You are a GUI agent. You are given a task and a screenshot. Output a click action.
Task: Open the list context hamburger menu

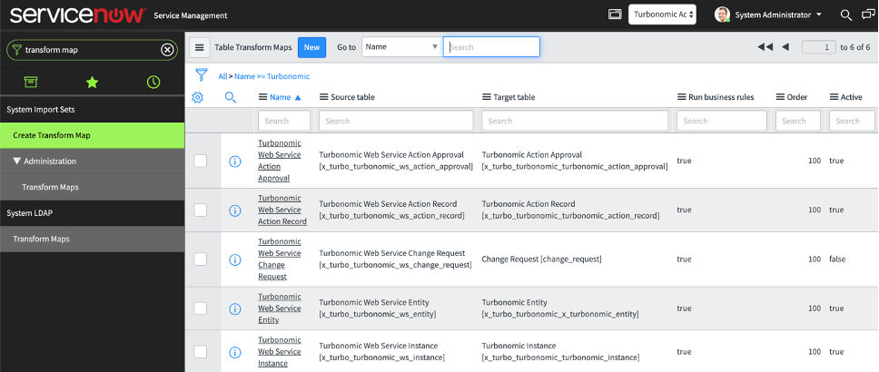[199, 47]
